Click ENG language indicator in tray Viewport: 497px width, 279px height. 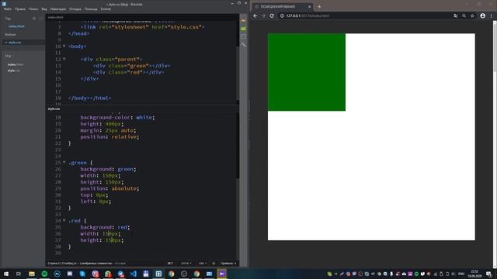[x=461, y=274]
